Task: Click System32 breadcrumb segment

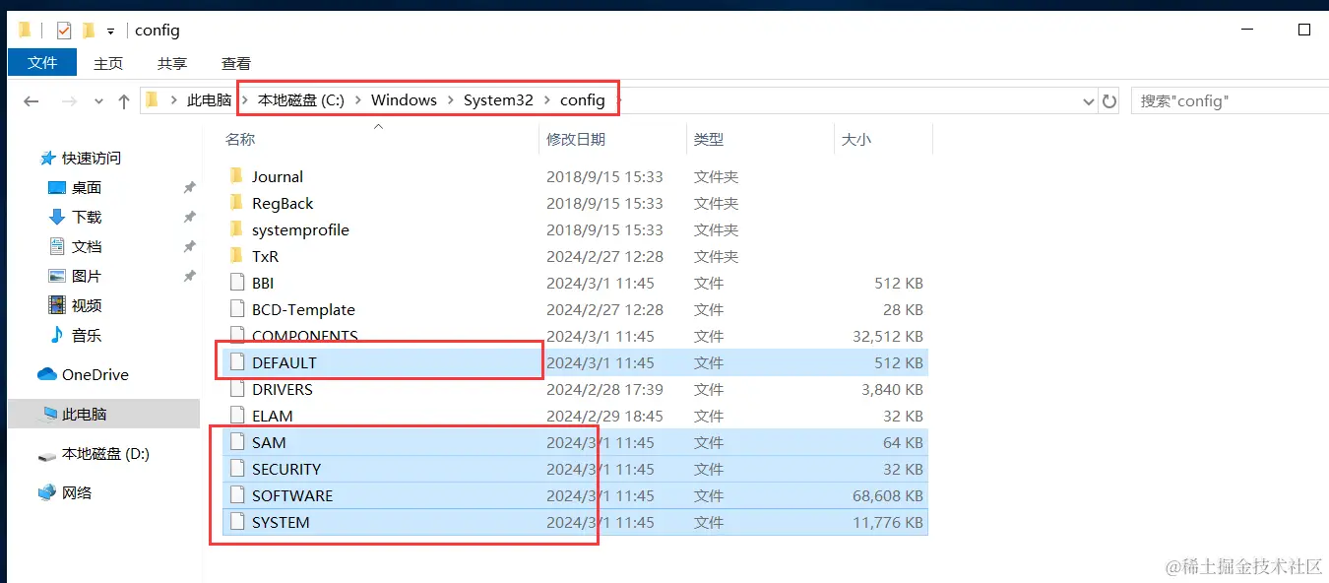Action: (x=498, y=100)
